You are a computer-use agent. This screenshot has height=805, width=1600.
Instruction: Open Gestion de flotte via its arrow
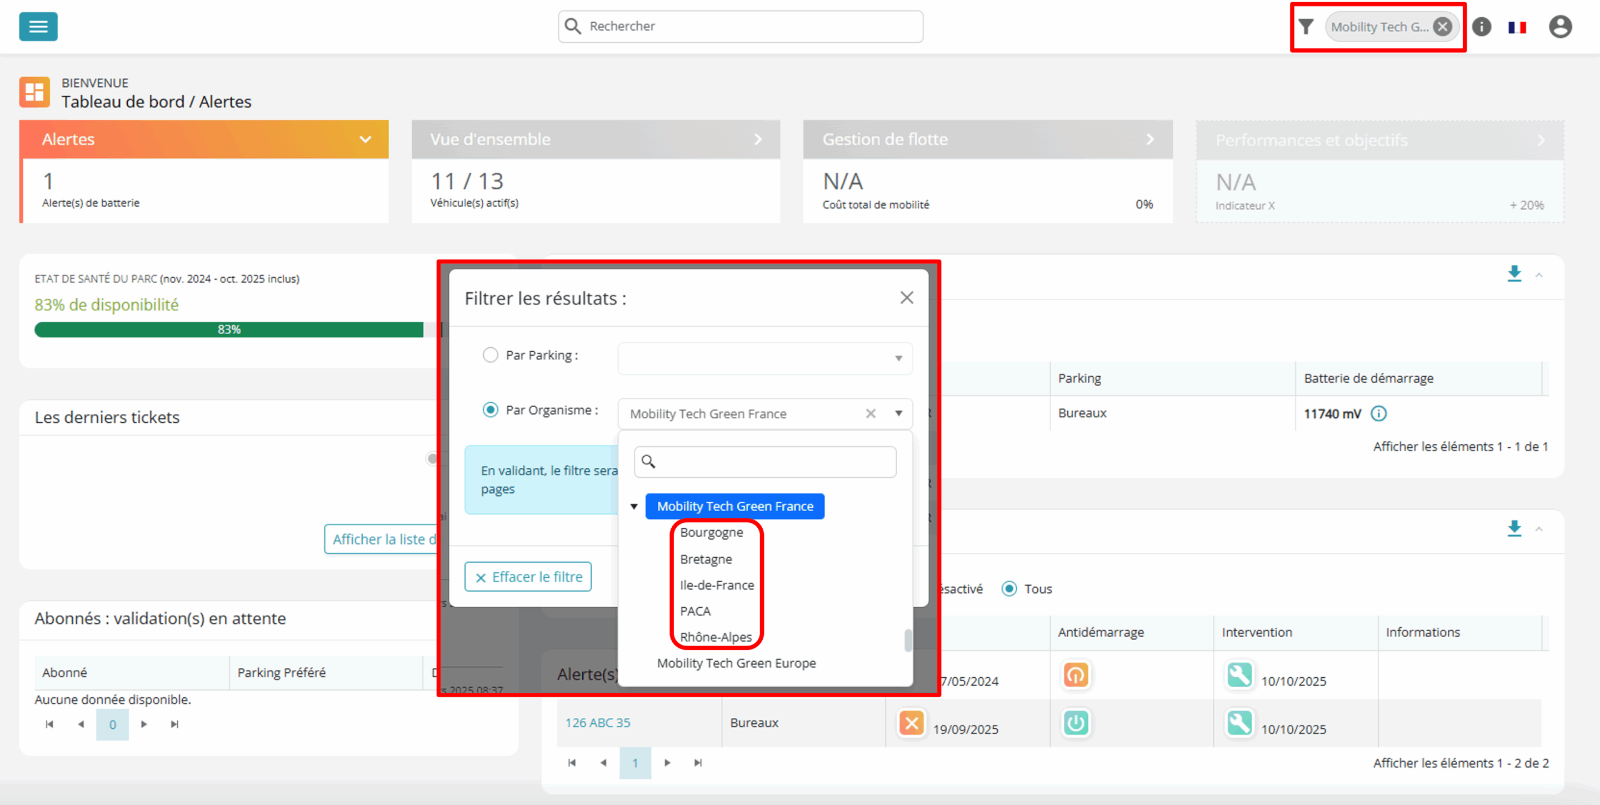point(1149,139)
